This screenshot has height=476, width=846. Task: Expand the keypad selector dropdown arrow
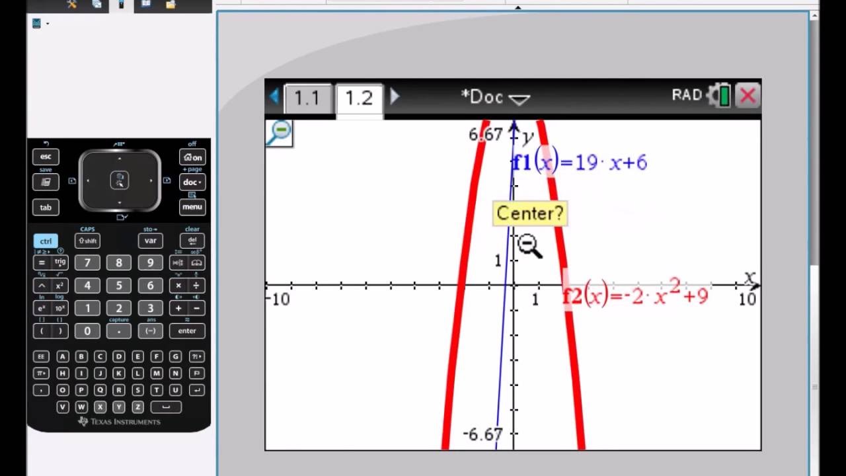48,24
